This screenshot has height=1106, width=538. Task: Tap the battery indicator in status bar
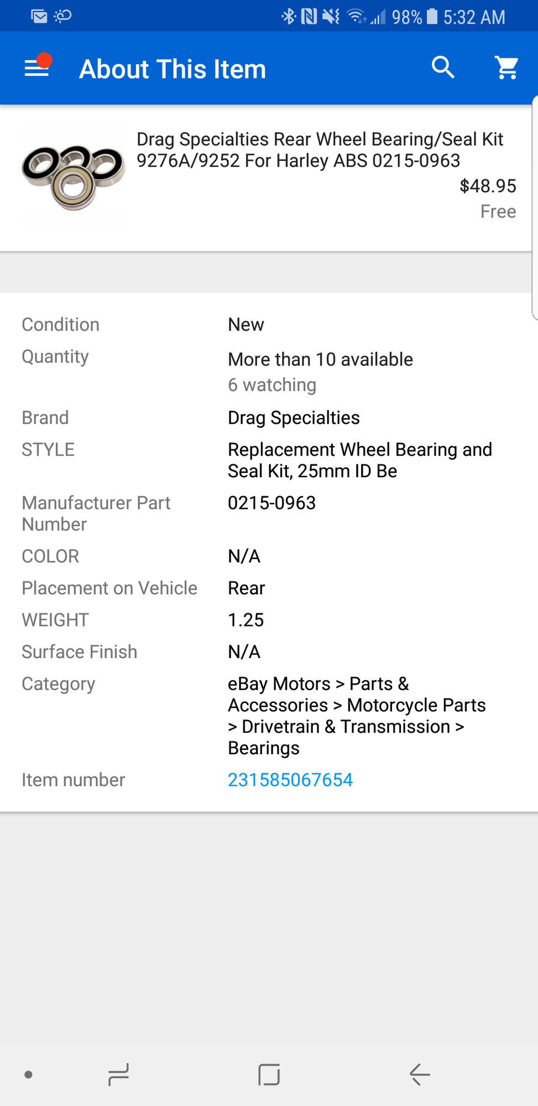click(432, 17)
